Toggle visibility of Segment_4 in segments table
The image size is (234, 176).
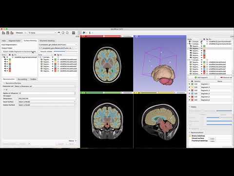point(189,93)
